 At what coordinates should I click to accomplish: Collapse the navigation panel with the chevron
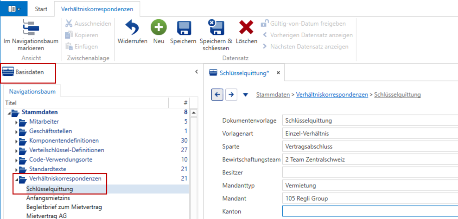tap(196, 72)
